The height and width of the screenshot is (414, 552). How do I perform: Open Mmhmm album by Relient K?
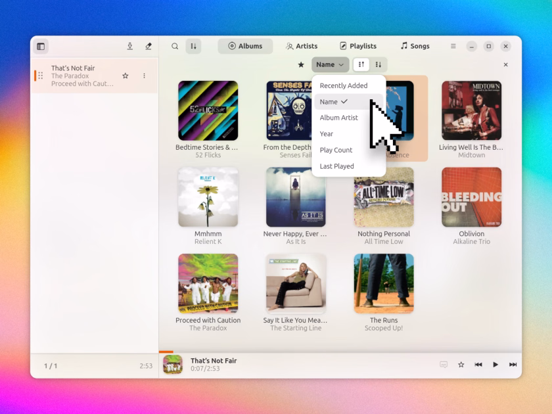[x=208, y=197]
